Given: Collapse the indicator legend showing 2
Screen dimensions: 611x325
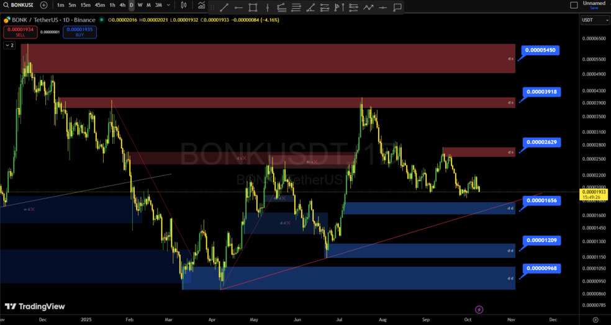Looking at the screenshot, I should [9, 45].
